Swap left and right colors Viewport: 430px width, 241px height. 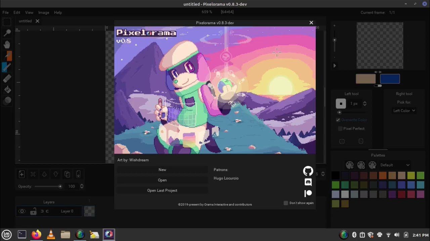pos(378,72)
